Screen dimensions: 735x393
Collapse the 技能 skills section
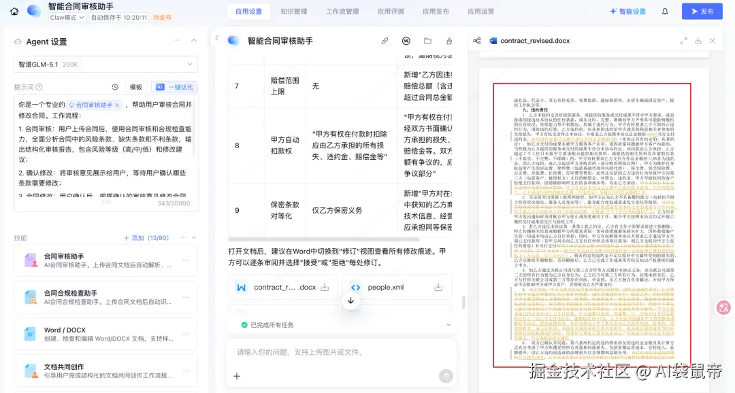click(x=193, y=237)
